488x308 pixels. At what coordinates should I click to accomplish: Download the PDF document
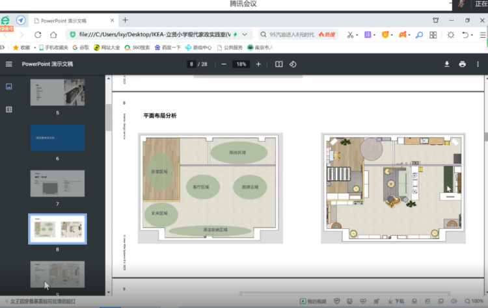coord(447,64)
